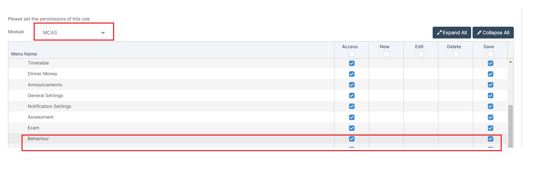Image resolution: width=535 pixels, height=173 pixels.
Task: Click the table's vertical scrollbar thumb
Action: (510, 127)
